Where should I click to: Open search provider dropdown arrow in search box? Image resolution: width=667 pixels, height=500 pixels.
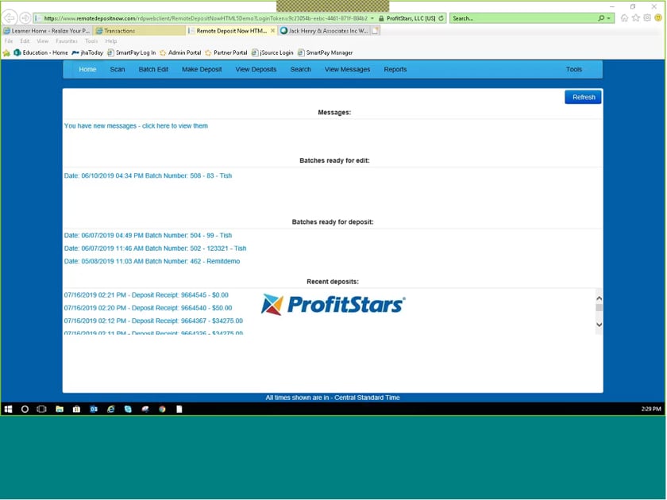609,18
